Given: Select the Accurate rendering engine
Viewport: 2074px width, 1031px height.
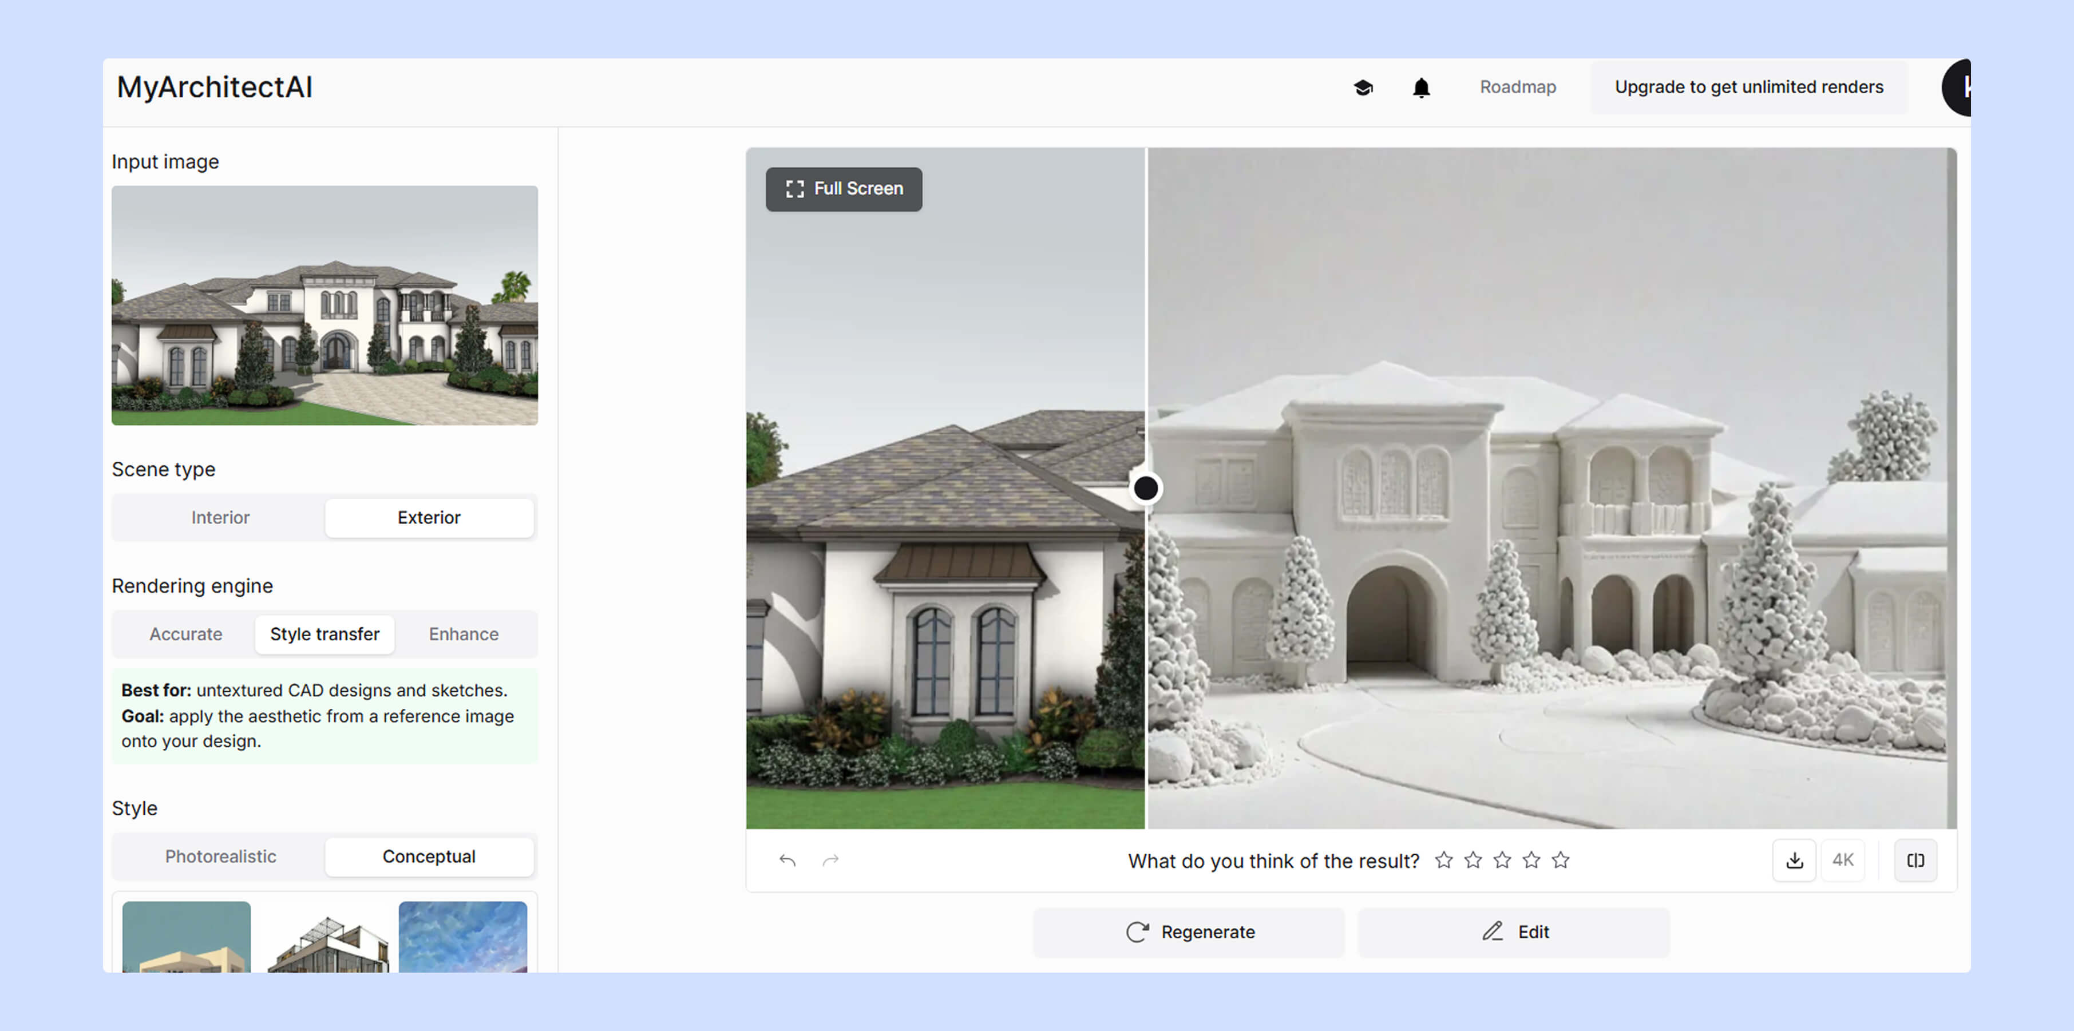Looking at the screenshot, I should [x=185, y=634].
